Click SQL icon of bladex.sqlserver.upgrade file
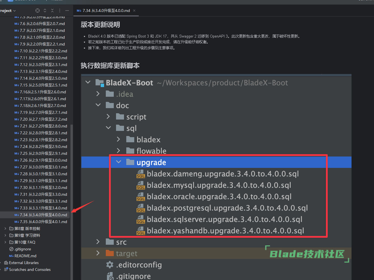The height and width of the screenshot is (280, 374). click(x=140, y=219)
